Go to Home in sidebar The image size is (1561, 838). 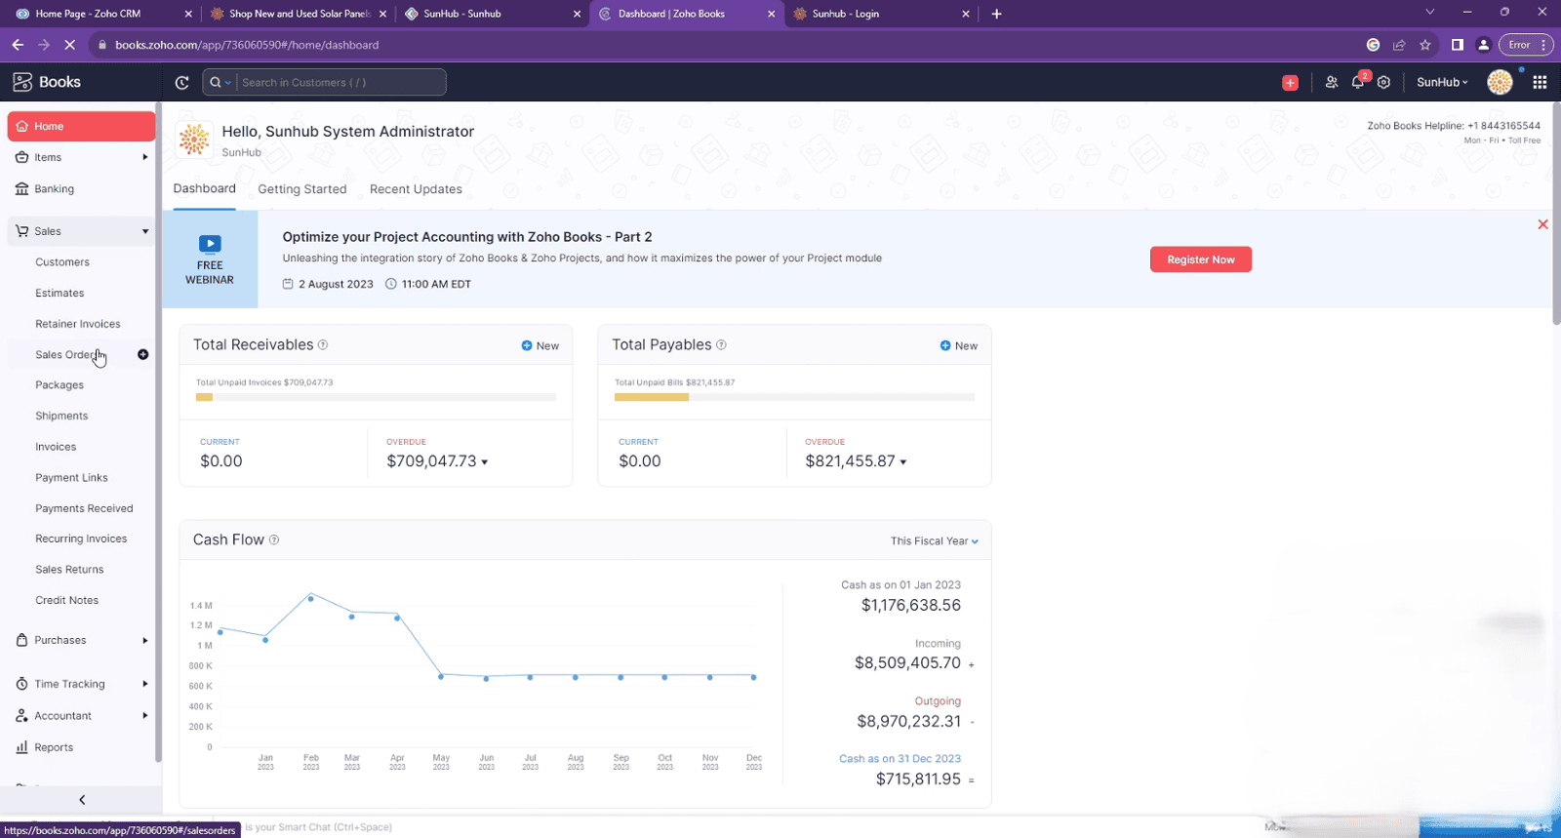pos(81,126)
